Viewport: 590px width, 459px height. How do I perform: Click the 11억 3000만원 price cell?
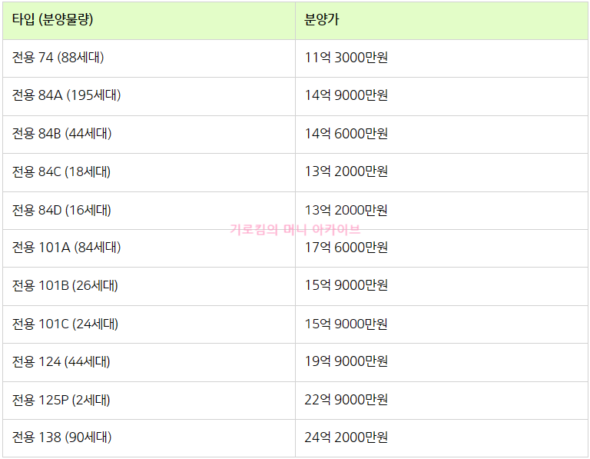pos(442,58)
